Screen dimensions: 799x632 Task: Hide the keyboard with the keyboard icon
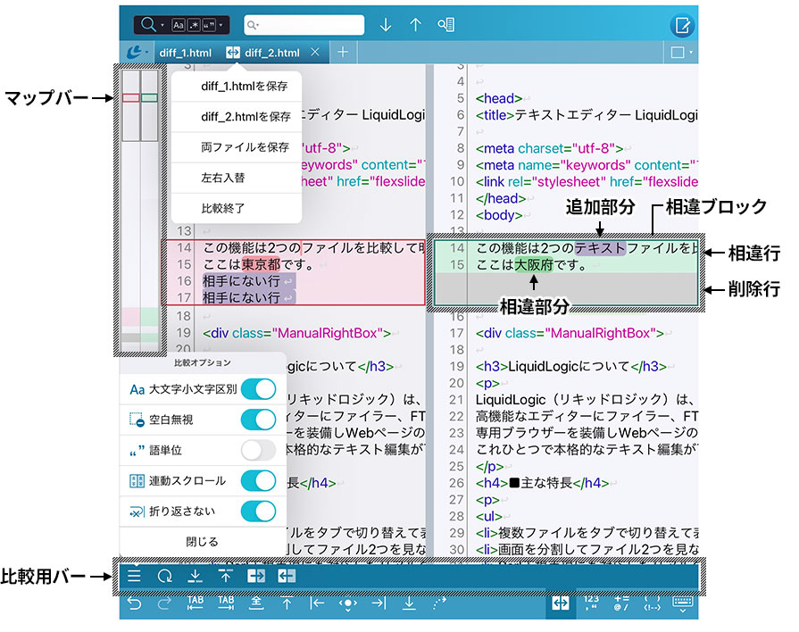point(681,604)
